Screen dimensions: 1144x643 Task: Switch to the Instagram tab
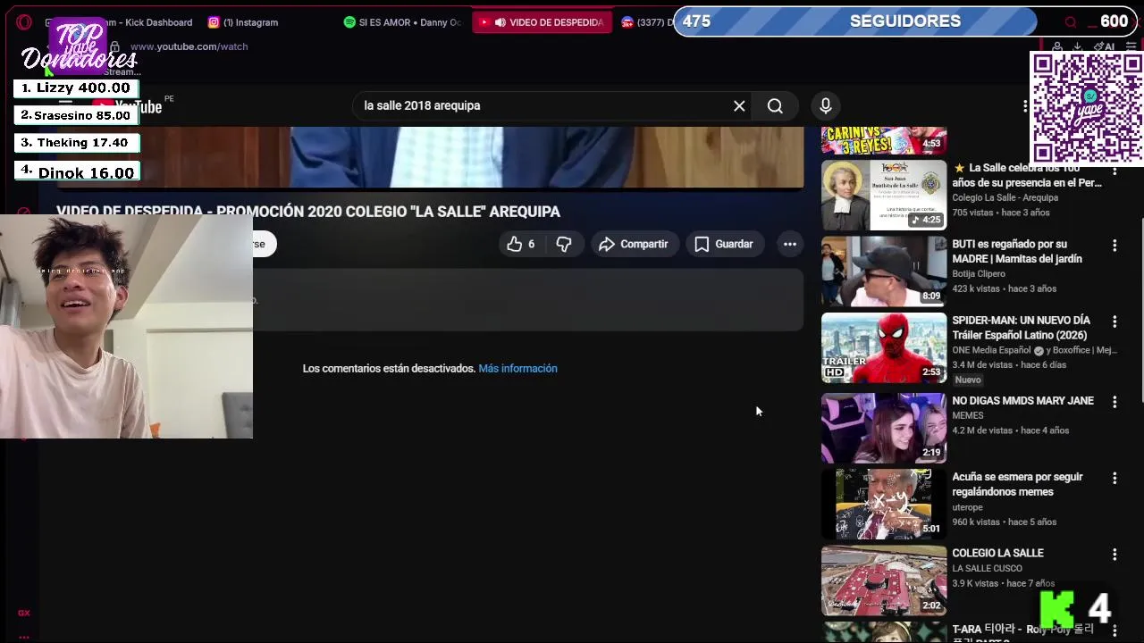[243, 22]
